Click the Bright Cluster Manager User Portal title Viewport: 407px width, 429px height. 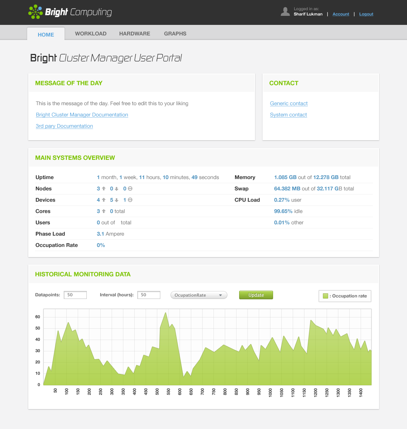pos(106,58)
